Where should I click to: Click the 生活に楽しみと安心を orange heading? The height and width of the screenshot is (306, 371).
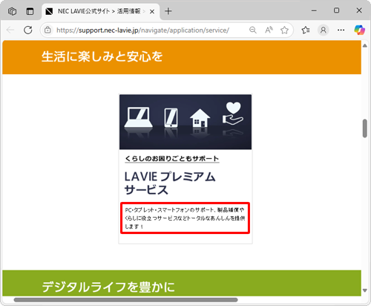pyautogui.click(x=102, y=56)
